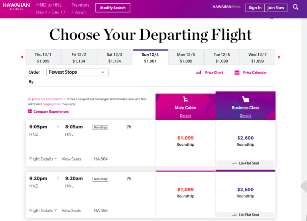Click the Main Cabin seat icon
The height and width of the screenshot is (221, 307).
[185, 100]
